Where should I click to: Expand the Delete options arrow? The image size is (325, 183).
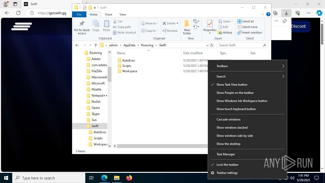177,23
